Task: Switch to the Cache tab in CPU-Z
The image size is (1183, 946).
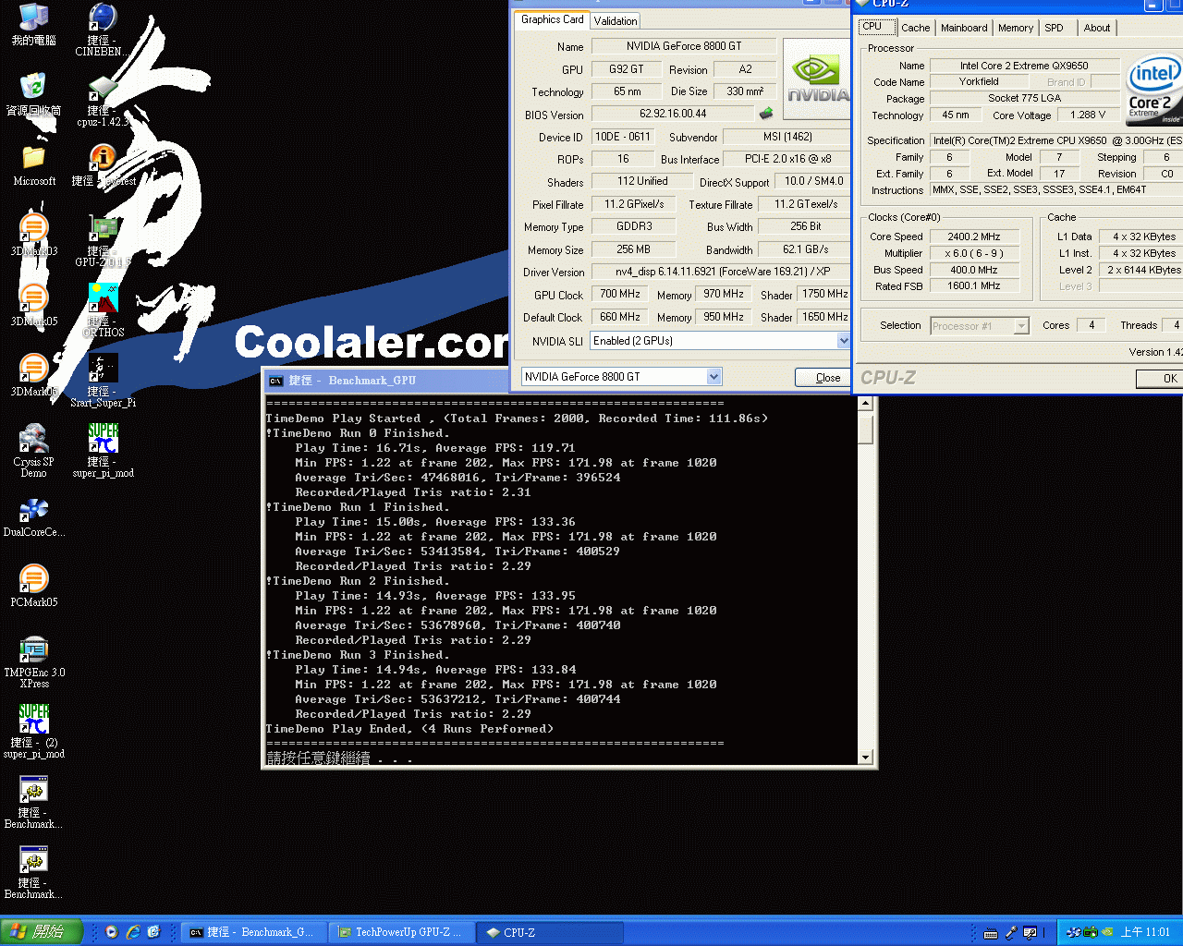Action: (915, 28)
